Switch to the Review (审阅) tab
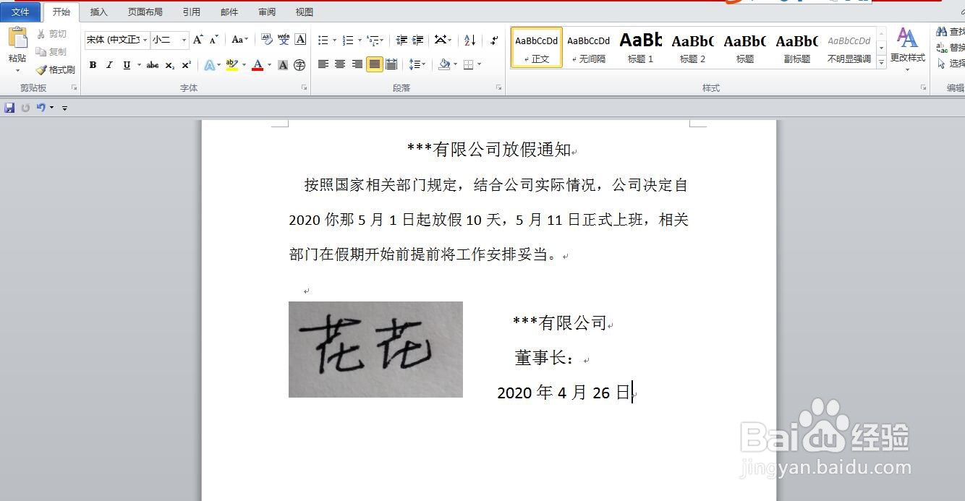 (x=267, y=12)
